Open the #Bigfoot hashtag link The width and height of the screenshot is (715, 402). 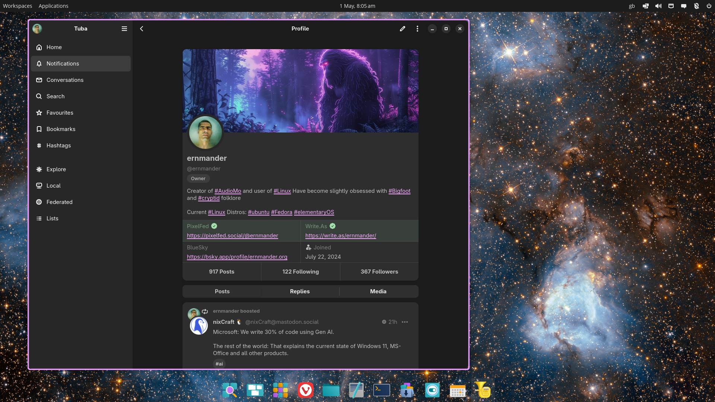click(x=399, y=191)
